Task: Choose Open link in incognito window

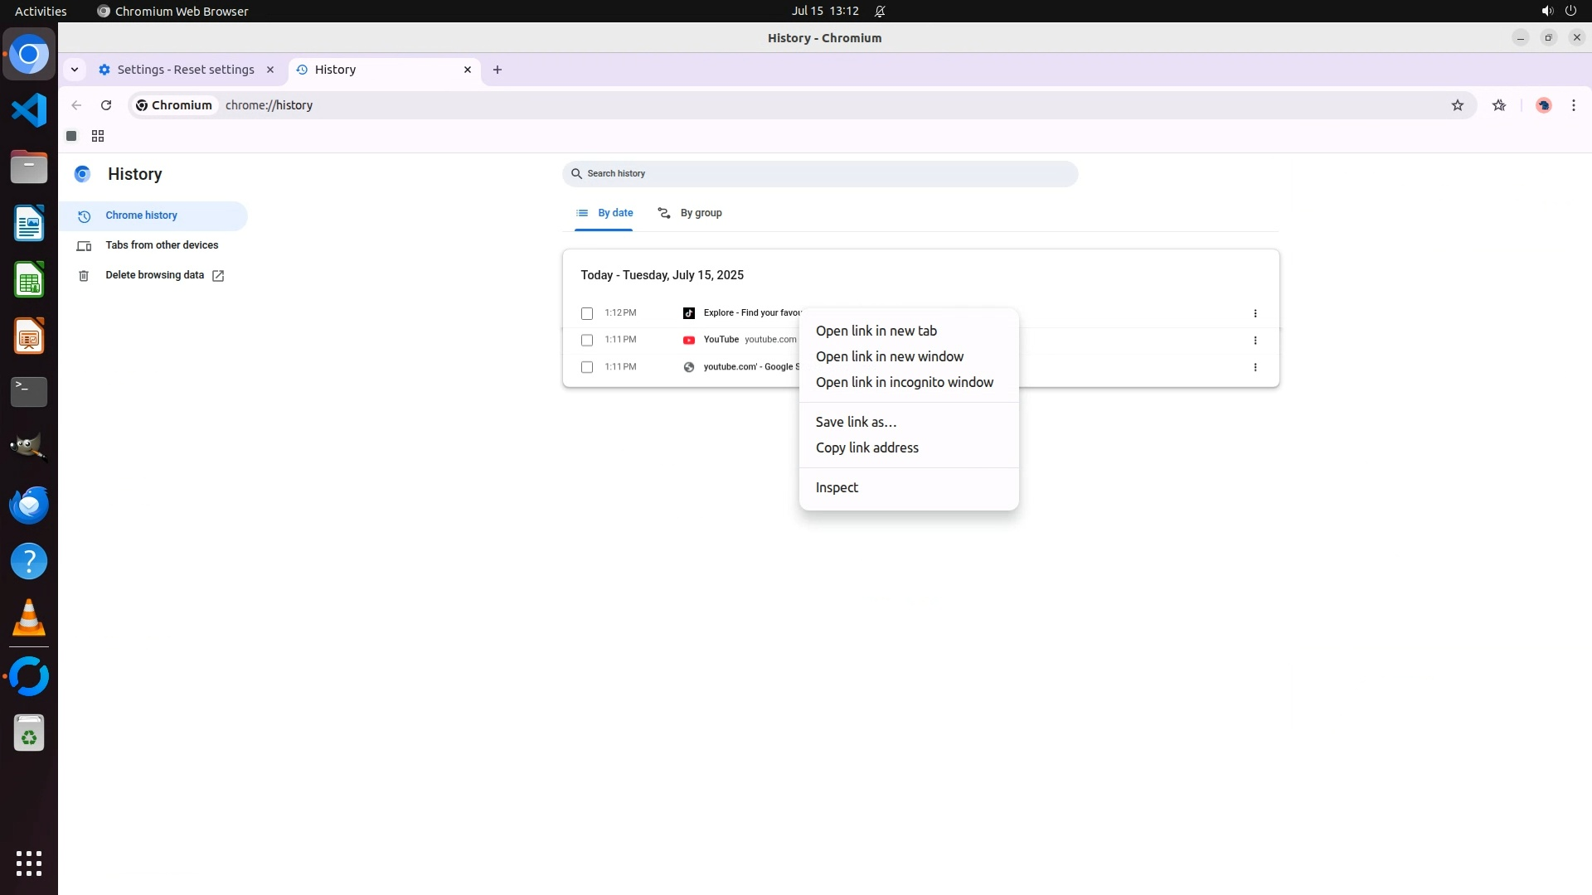Action: coord(904,382)
